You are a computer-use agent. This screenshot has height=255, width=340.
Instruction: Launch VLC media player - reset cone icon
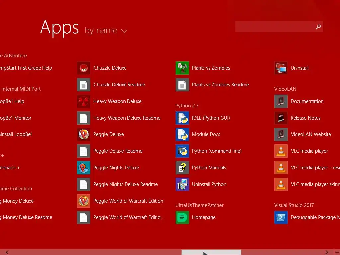pos(281,168)
